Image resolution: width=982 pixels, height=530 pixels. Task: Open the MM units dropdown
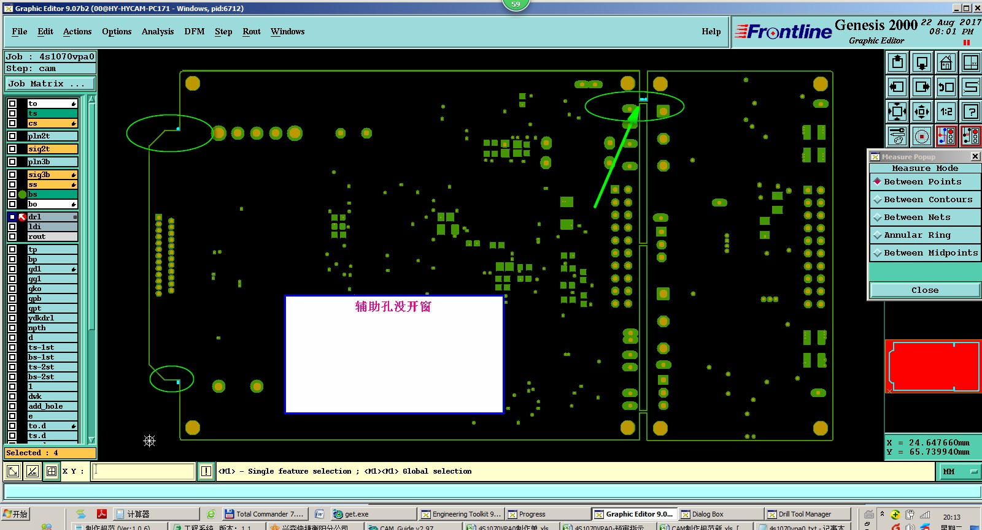tap(961, 471)
